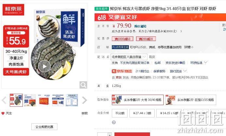226x136 pixels.
Task: Expand the 预约送货 options chevron
Action: pyautogui.click(x=185, y=71)
